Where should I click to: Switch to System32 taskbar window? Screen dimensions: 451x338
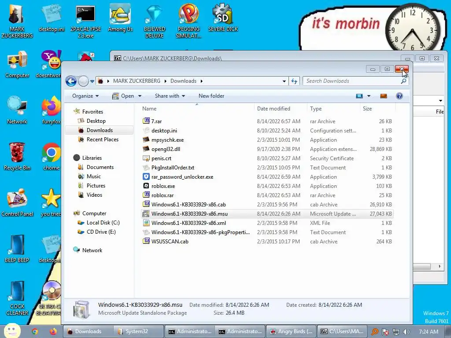coord(138,331)
